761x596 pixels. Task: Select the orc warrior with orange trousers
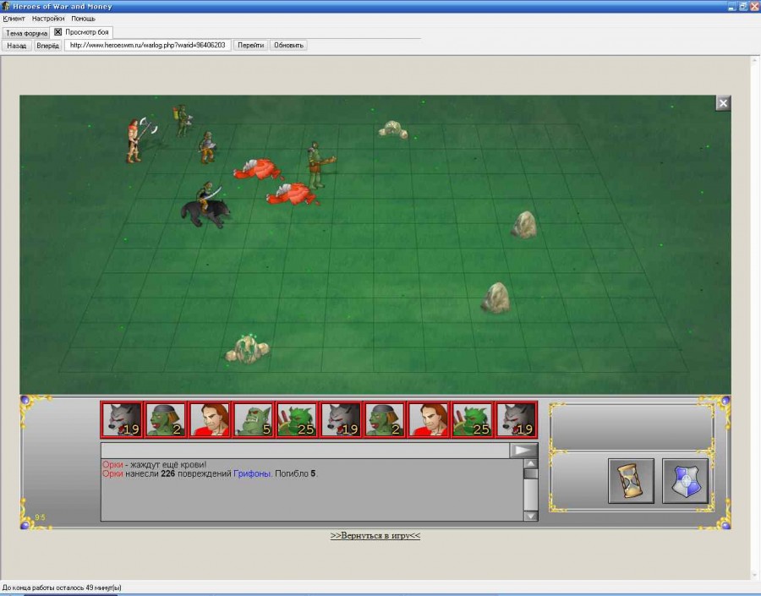208,147
